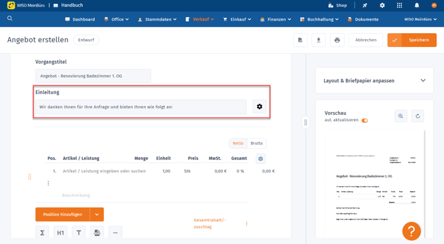Open table column settings gear
This screenshot has height=244, width=444.
point(260,158)
